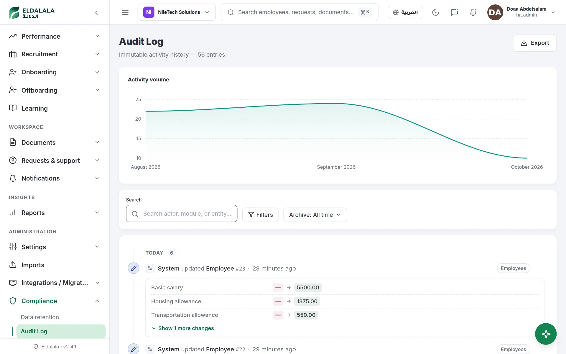Click the Offboarding user-minus icon
The width and height of the screenshot is (566, 354).
(x=13, y=90)
